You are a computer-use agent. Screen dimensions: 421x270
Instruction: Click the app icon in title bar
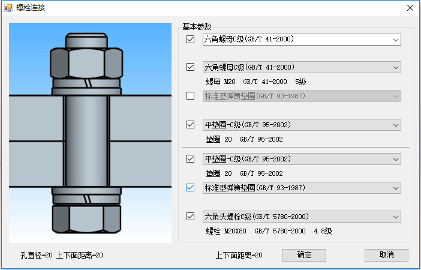(8, 8)
